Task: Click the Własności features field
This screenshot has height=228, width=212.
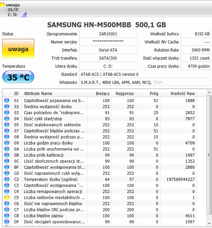Action: click(145, 83)
